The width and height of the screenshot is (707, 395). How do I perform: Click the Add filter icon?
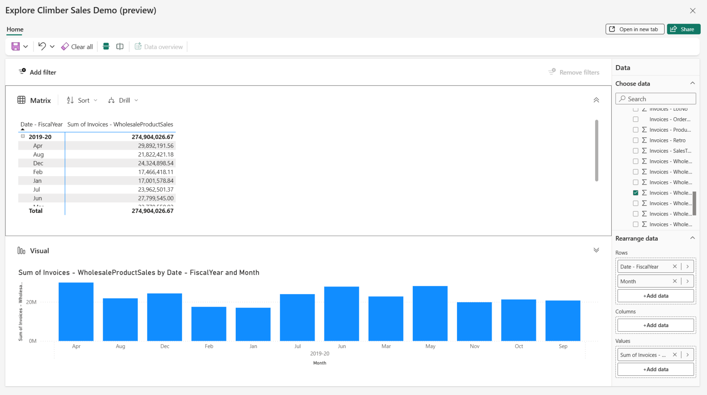click(22, 71)
